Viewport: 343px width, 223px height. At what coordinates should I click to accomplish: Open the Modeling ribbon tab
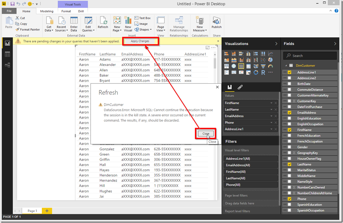tap(47, 11)
